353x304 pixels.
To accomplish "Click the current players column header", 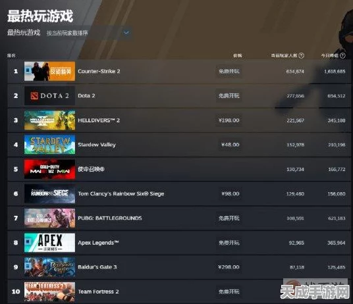I will point(284,55).
